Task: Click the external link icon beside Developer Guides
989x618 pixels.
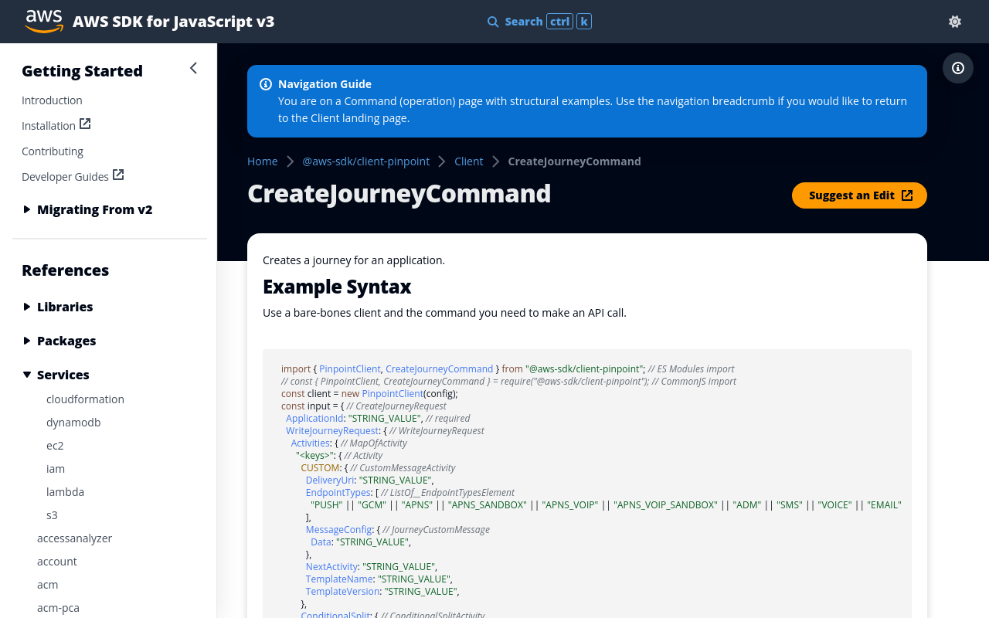Action: click(118, 175)
